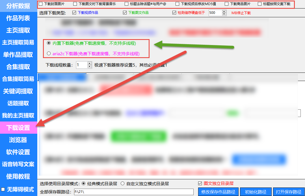Open the 浏览器 sidebar item
This screenshot has height=196, width=305.
pyautogui.click(x=18, y=140)
